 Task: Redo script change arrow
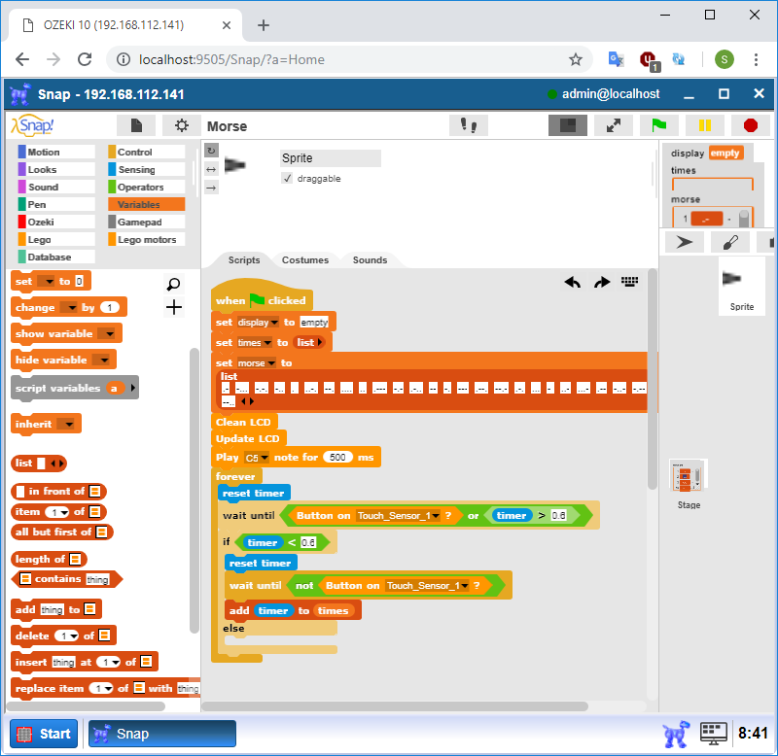pyautogui.click(x=601, y=282)
